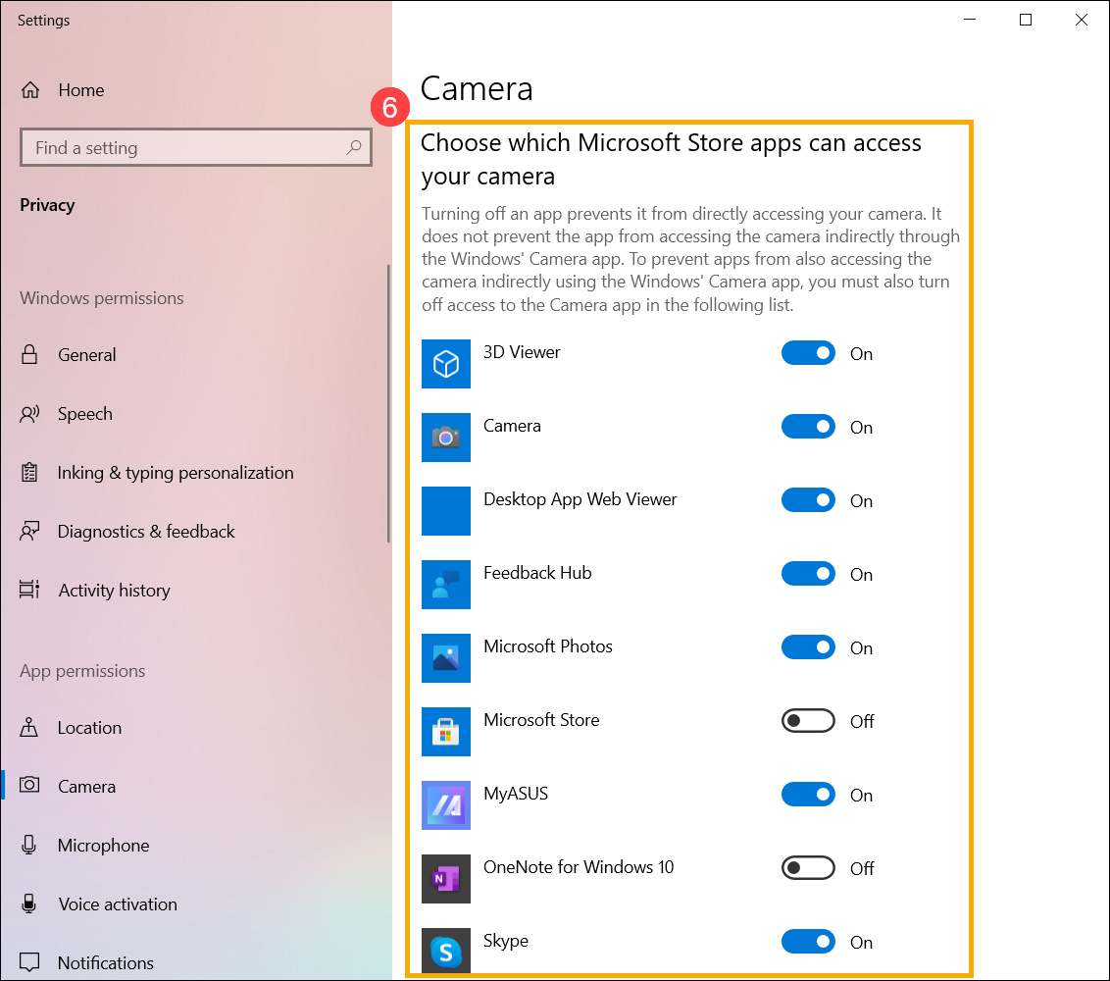Close the Settings window
The height and width of the screenshot is (981, 1110).
click(1081, 20)
